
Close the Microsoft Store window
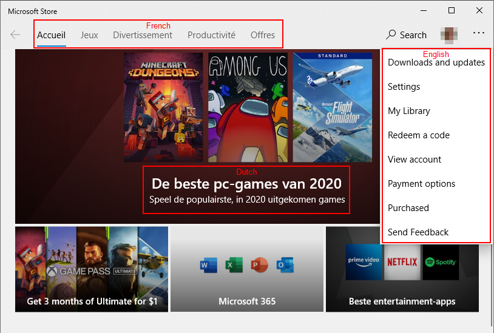coord(479,11)
